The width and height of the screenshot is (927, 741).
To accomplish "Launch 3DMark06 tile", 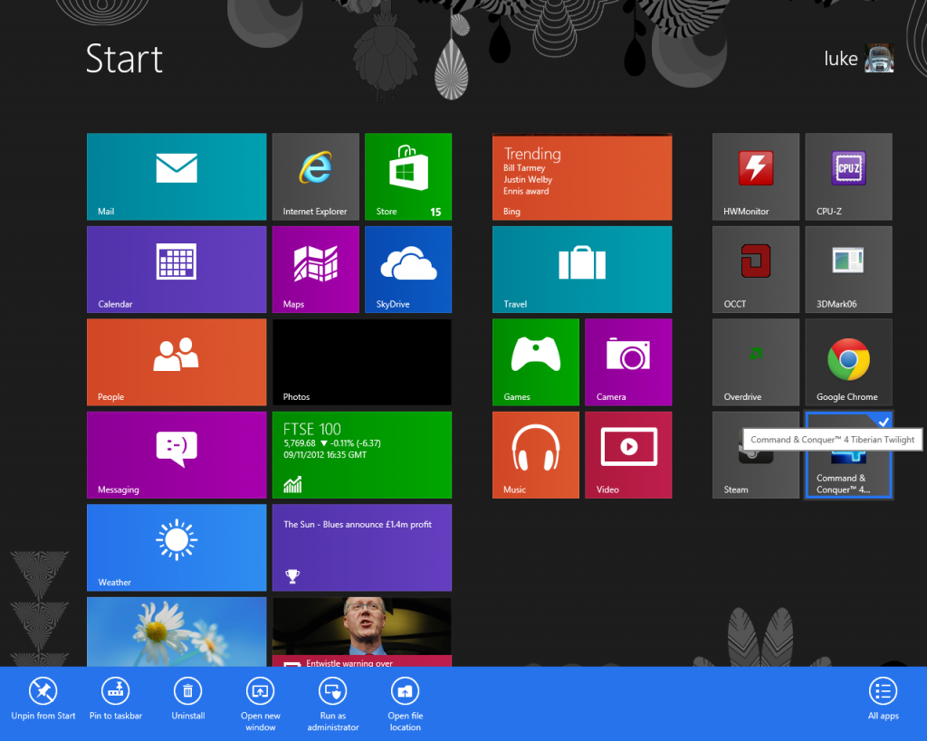I will coord(848,270).
